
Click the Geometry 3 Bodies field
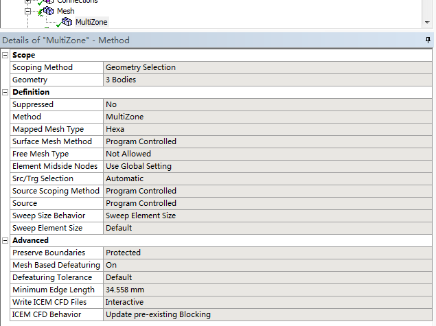268,80
